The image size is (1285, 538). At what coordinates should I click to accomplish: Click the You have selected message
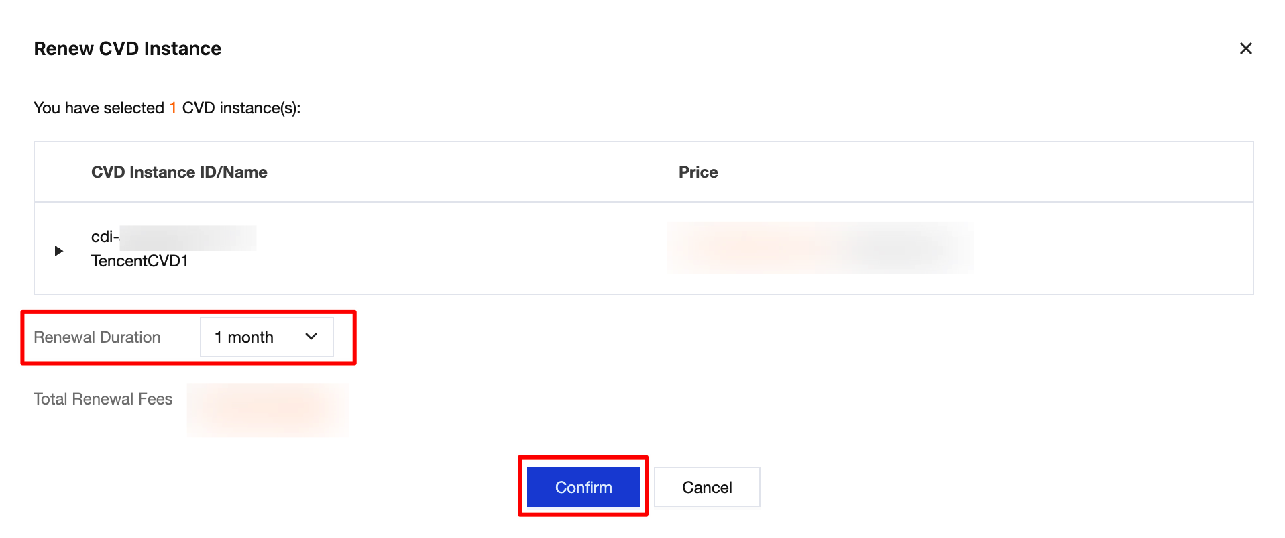click(99, 108)
